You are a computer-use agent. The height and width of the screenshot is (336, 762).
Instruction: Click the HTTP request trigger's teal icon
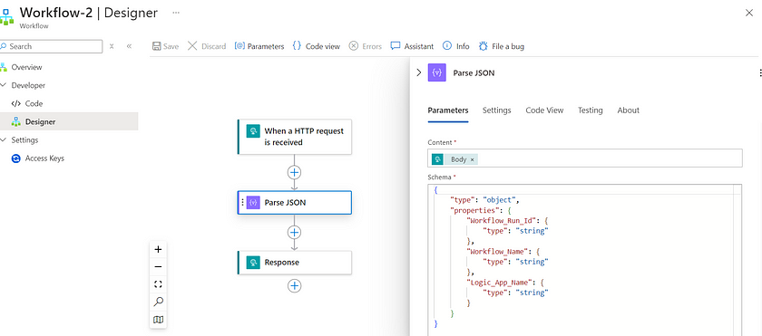(253, 131)
